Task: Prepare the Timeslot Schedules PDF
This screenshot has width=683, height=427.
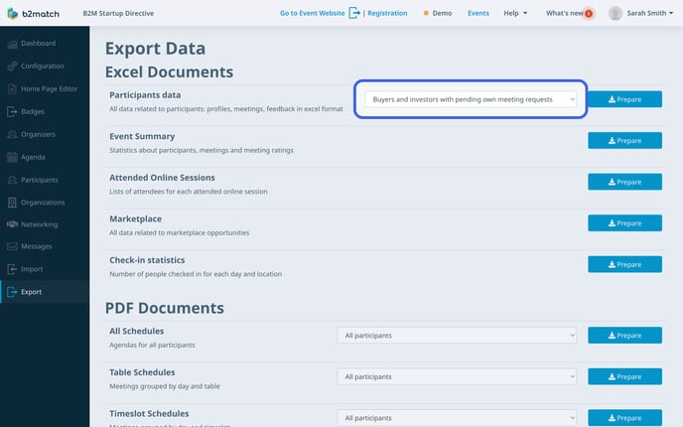Action: pos(624,418)
